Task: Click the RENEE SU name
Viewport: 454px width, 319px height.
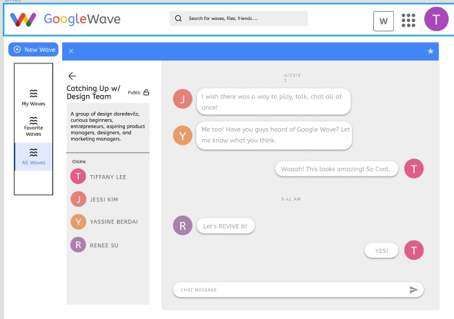Action: pos(104,245)
